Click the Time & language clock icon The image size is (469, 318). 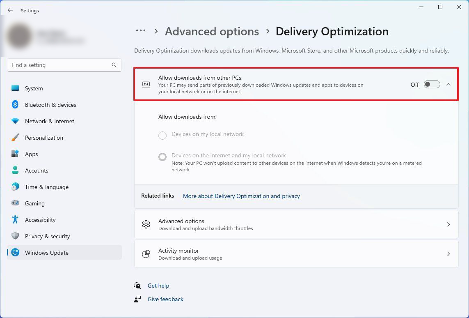click(x=15, y=187)
